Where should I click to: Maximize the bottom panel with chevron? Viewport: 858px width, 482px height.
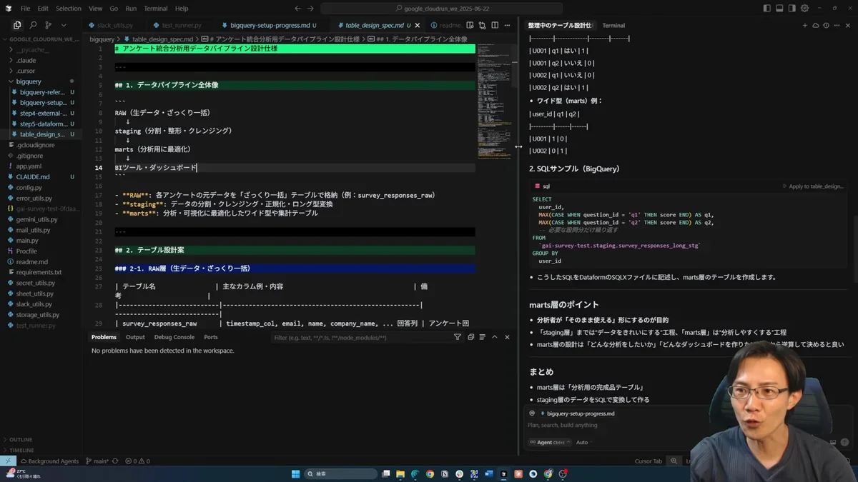coord(495,337)
